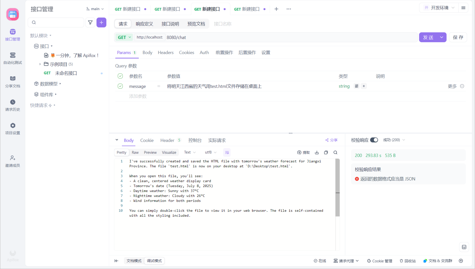Open 项目设置 from the sidebar
Image resolution: width=475 pixels, height=269 pixels.
[13, 129]
